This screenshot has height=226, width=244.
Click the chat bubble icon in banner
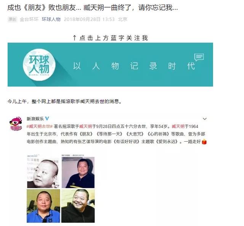pyautogui.click(x=199, y=57)
